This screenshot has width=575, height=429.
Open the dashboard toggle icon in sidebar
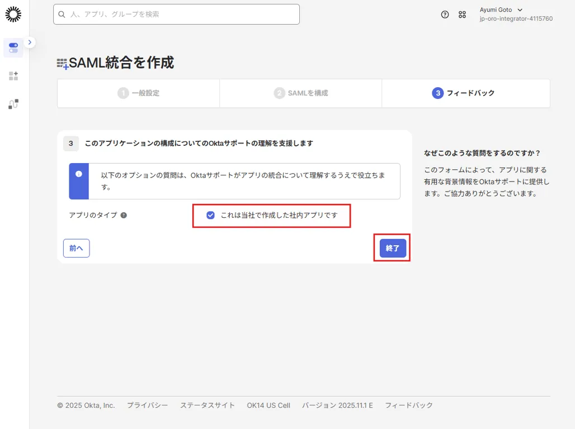pos(13,48)
